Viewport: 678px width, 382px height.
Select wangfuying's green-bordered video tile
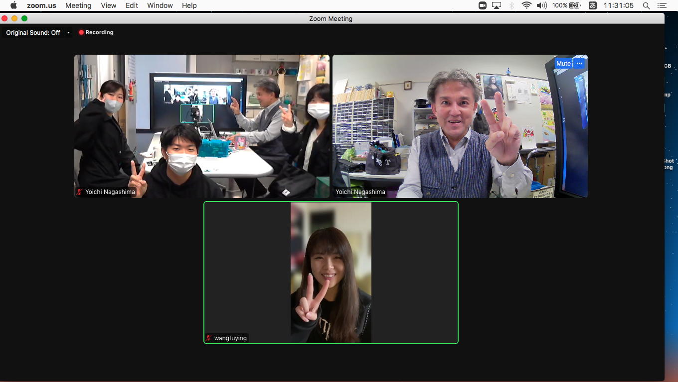(331, 273)
